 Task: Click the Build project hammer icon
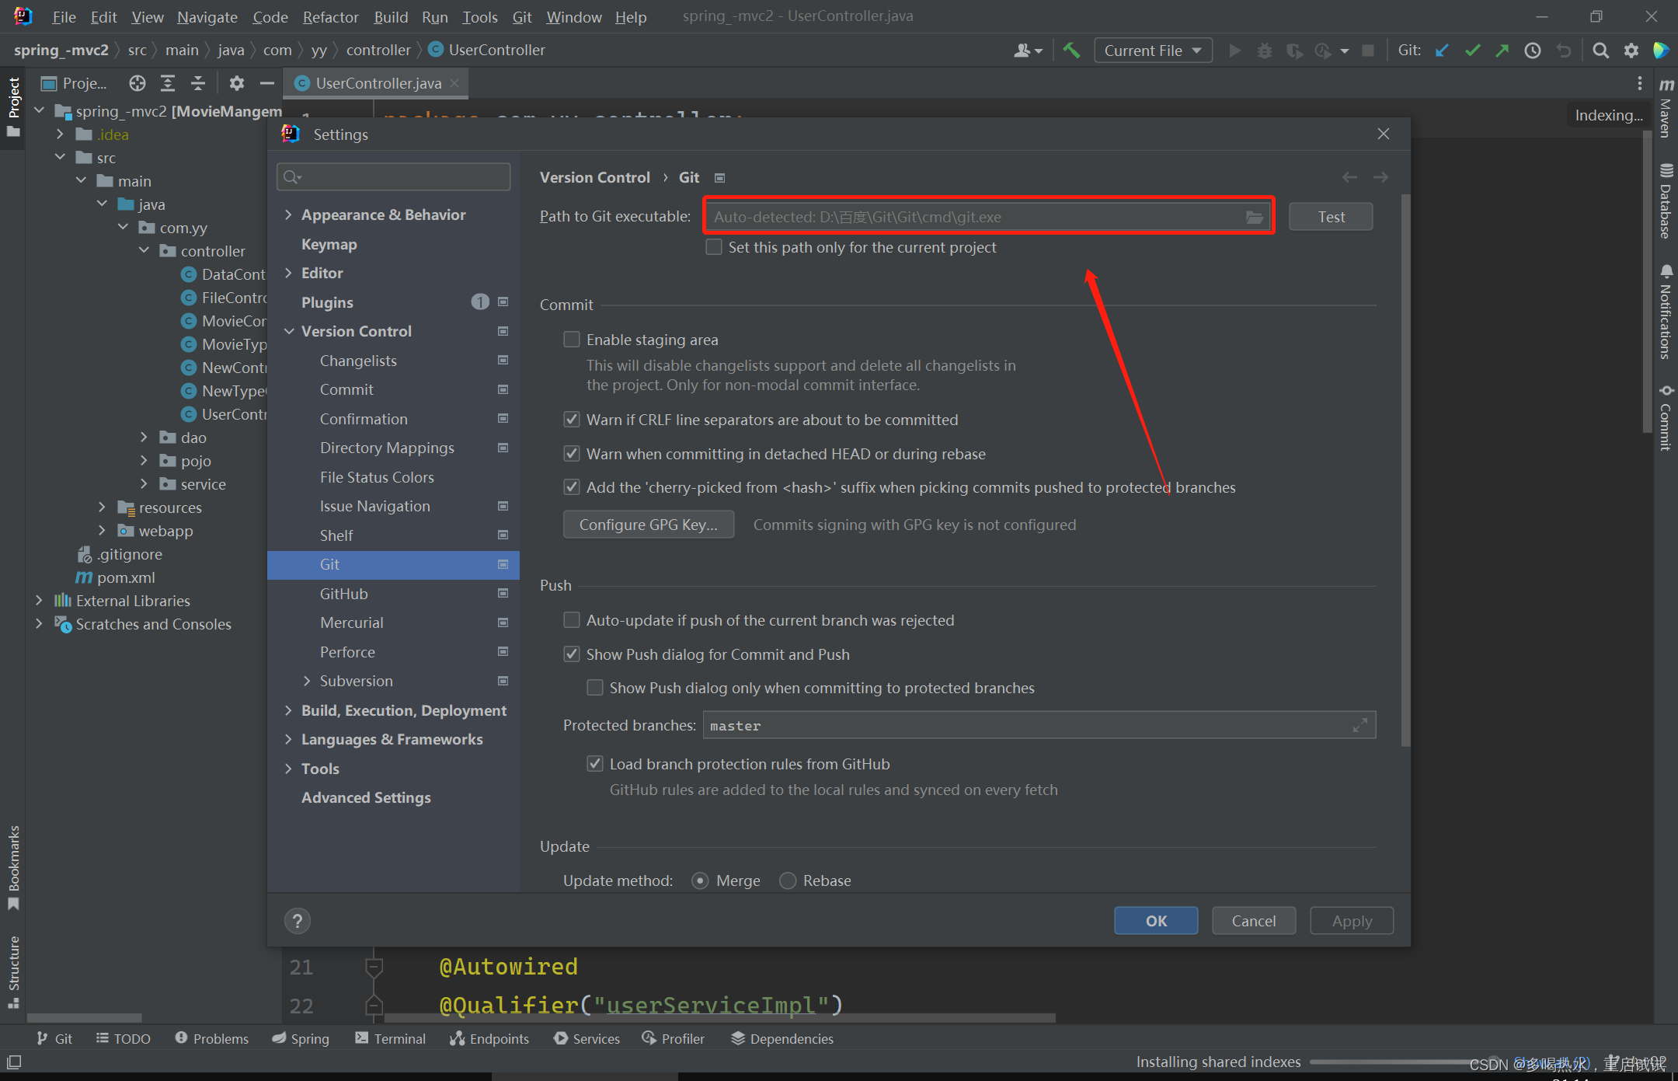[x=1071, y=51]
